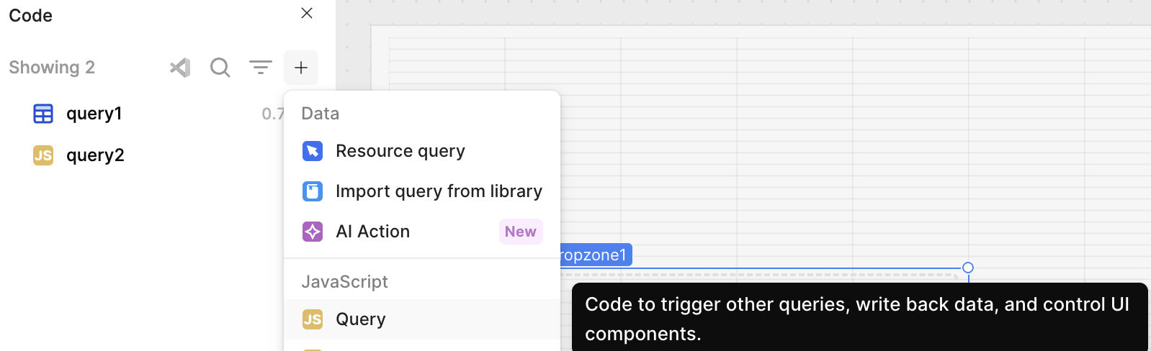Select the query1 table icon
Viewport: 1151px width, 351px height.
[43, 114]
